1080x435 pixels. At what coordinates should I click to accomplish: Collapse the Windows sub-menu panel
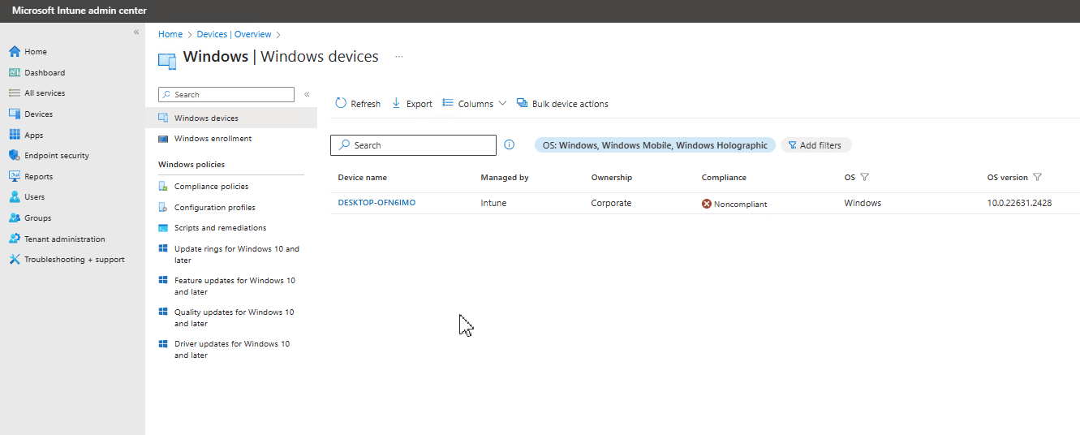(x=307, y=95)
